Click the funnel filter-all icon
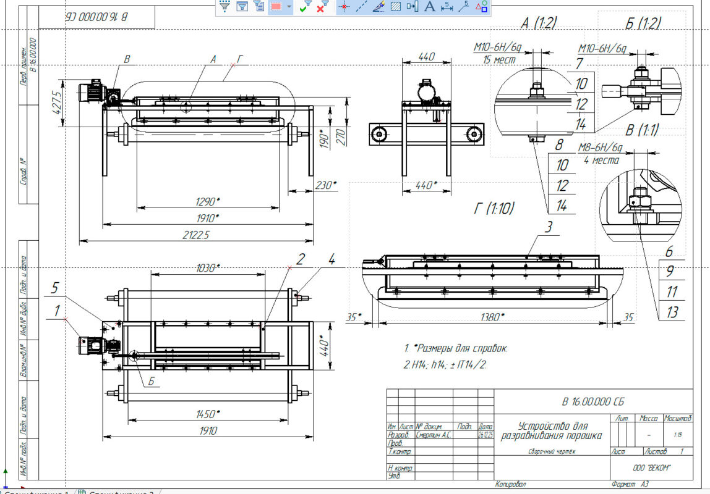Image resolution: width=710 pixels, height=494 pixels. [225, 7]
